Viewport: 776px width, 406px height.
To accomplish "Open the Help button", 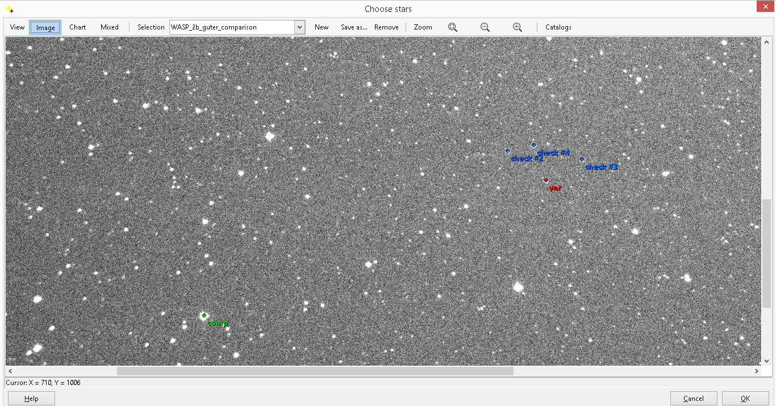I will click(x=32, y=399).
